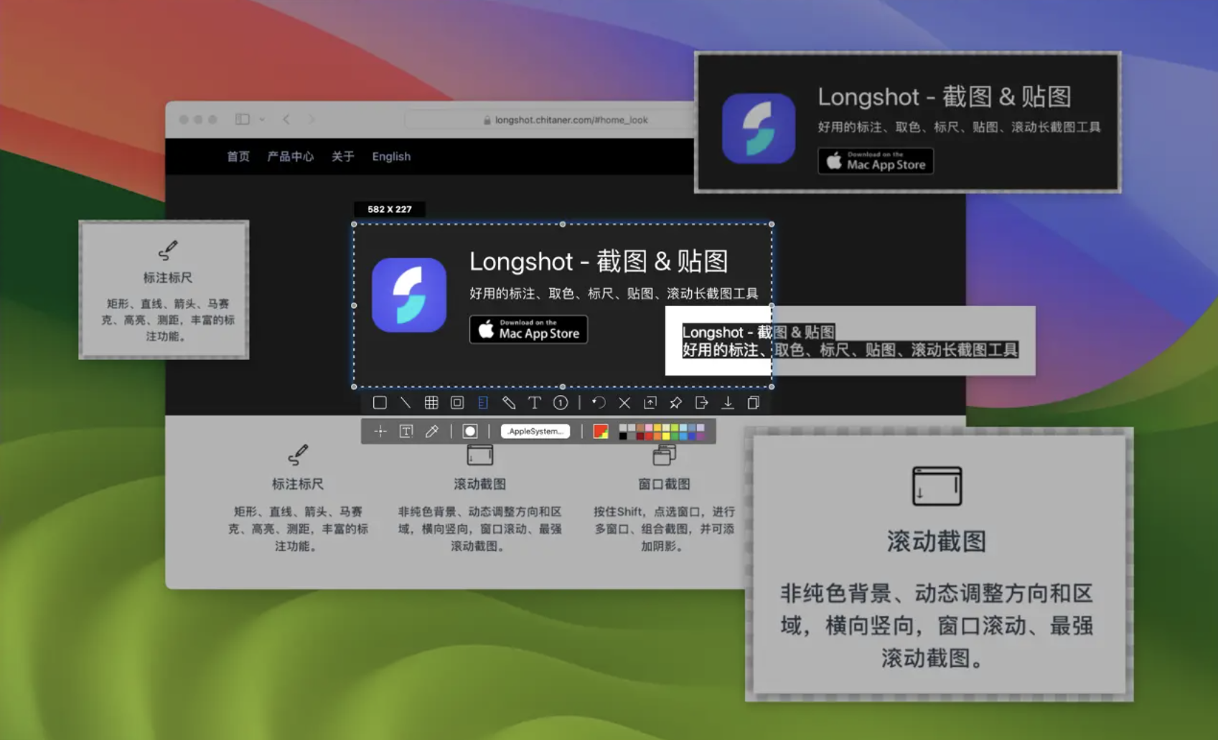The image size is (1218, 740).
Task: Select the pencil drawing tool
Action: [509, 402]
